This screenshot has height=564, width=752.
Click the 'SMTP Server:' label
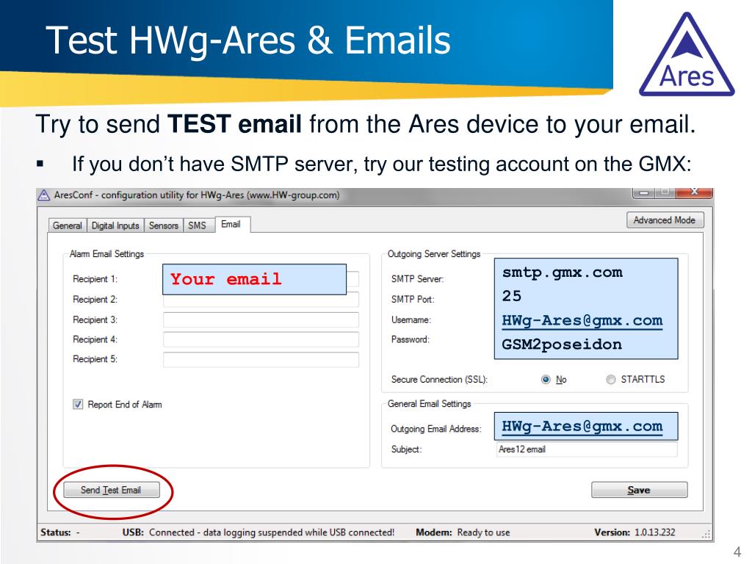(417, 279)
